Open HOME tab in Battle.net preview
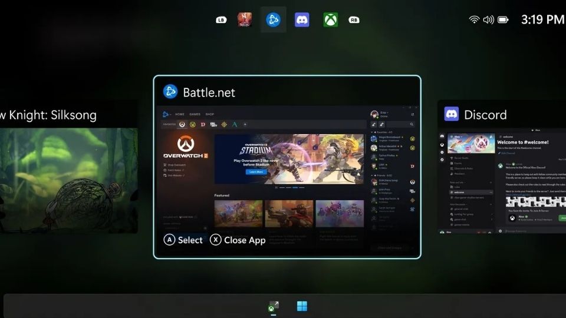This screenshot has height=318, width=566. pyautogui.click(x=180, y=114)
